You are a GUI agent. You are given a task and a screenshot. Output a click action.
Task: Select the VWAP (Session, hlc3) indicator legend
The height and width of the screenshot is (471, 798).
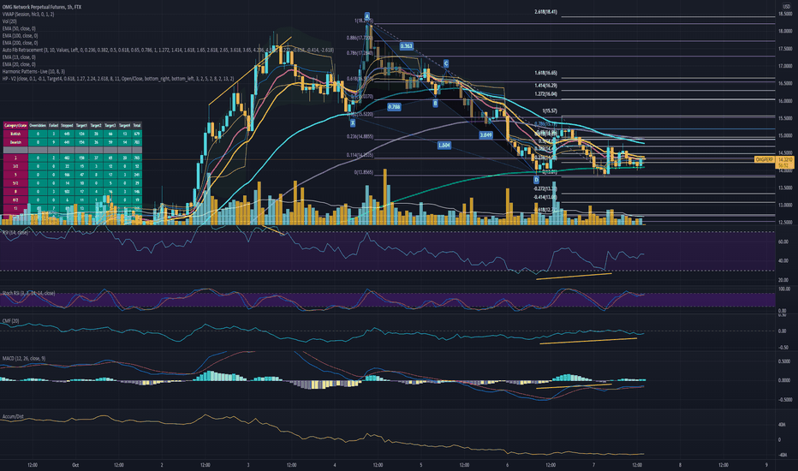28,15
